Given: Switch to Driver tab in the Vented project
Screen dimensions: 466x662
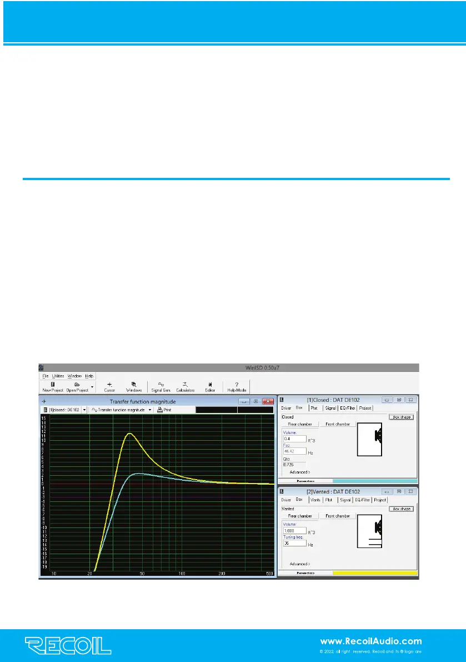Looking at the screenshot, I should (287, 500).
